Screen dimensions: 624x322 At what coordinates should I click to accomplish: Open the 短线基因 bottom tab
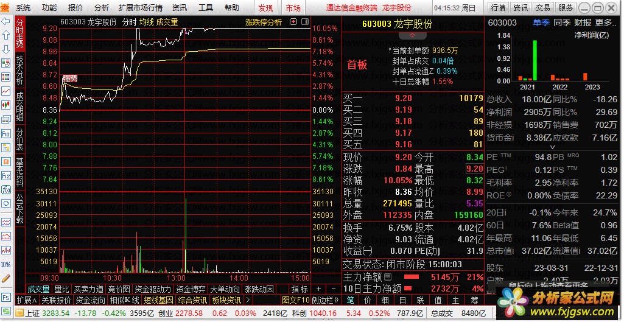(158, 299)
